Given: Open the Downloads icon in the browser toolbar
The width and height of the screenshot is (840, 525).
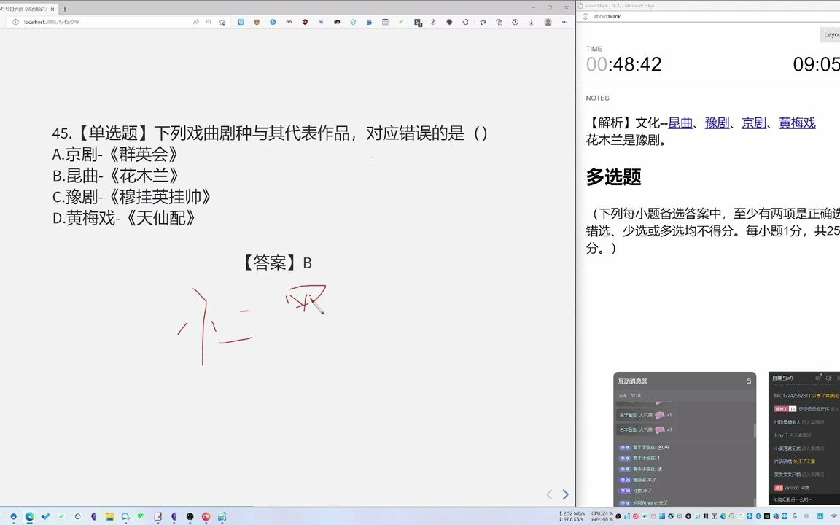Looking at the screenshot, I should (531, 23).
